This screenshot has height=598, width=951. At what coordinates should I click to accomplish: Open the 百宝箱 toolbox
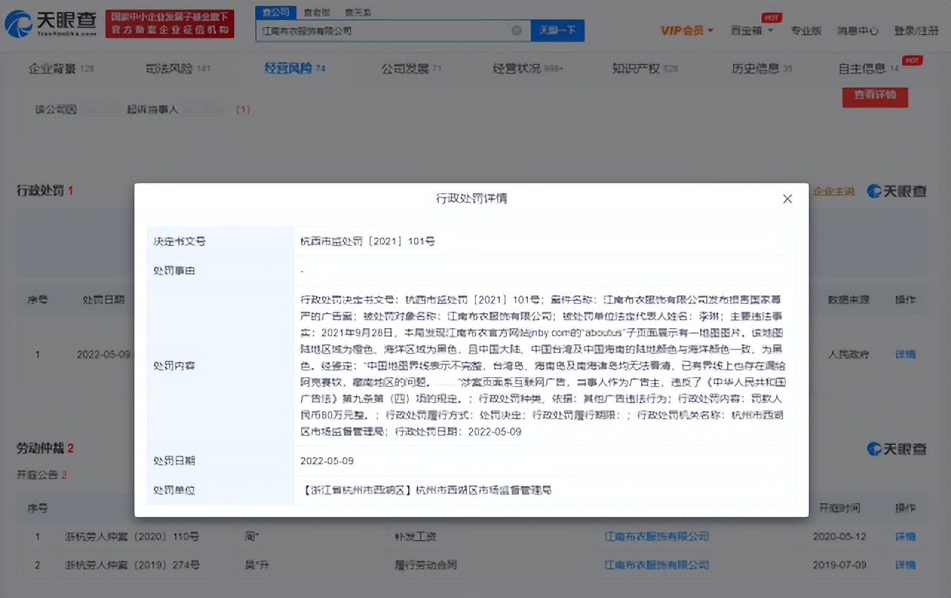coord(748,30)
